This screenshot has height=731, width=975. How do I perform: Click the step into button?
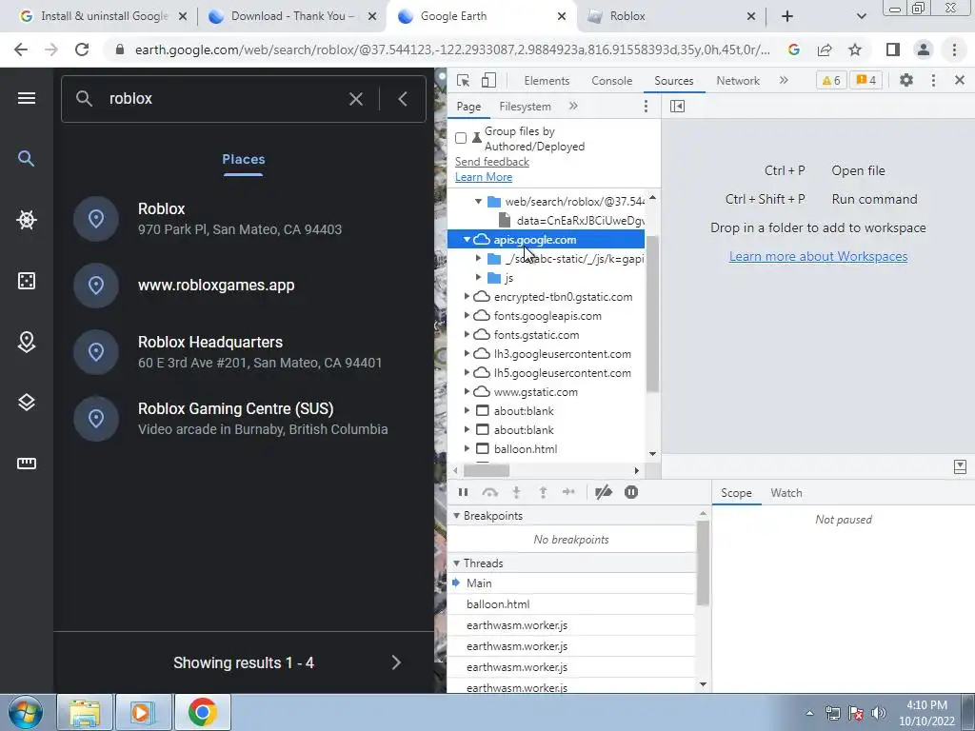[x=516, y=492]
